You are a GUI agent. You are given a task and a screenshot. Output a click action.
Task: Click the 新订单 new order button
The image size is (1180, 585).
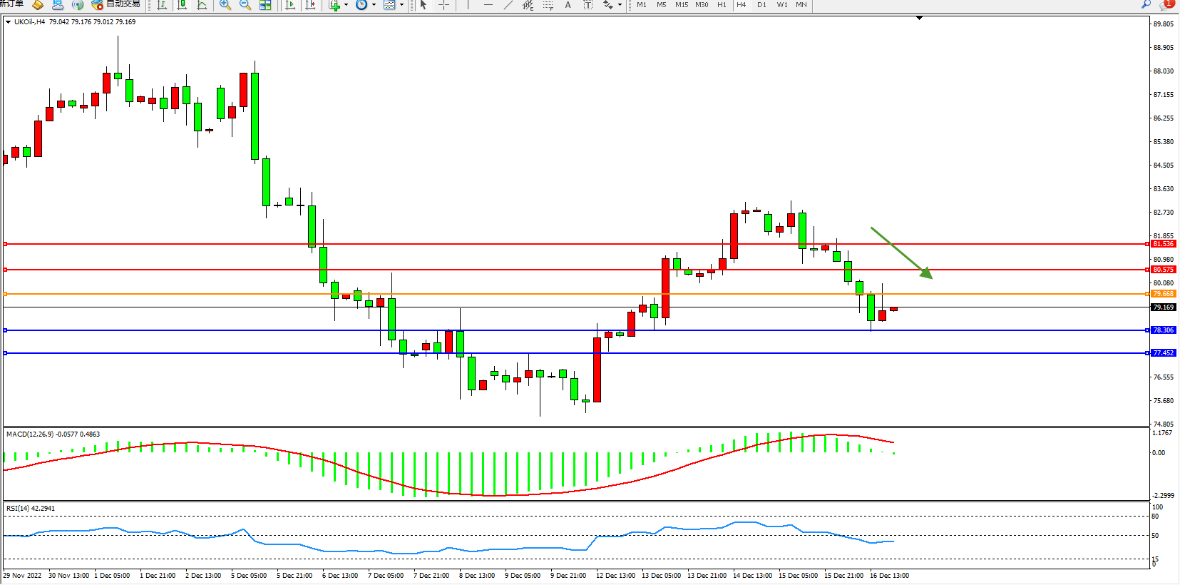(12, 4)
